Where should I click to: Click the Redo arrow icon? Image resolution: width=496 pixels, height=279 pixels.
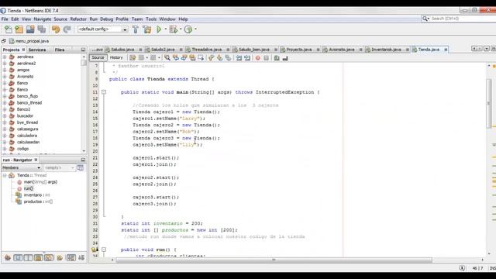[67, 29]
